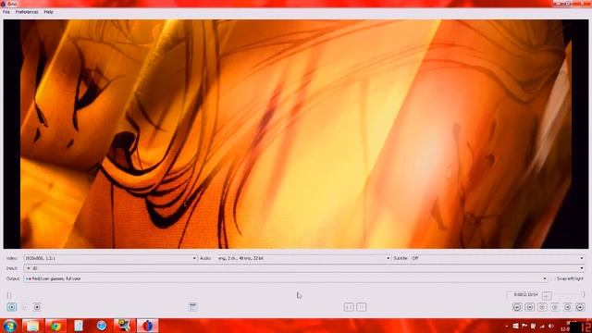
Task: Click the seek bar handle
Action: tap(9, 295)
